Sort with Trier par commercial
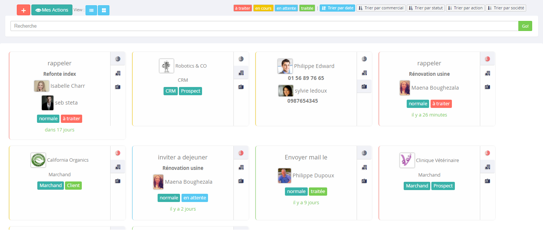This screenshot has width=543, height=230. point(381,8)
